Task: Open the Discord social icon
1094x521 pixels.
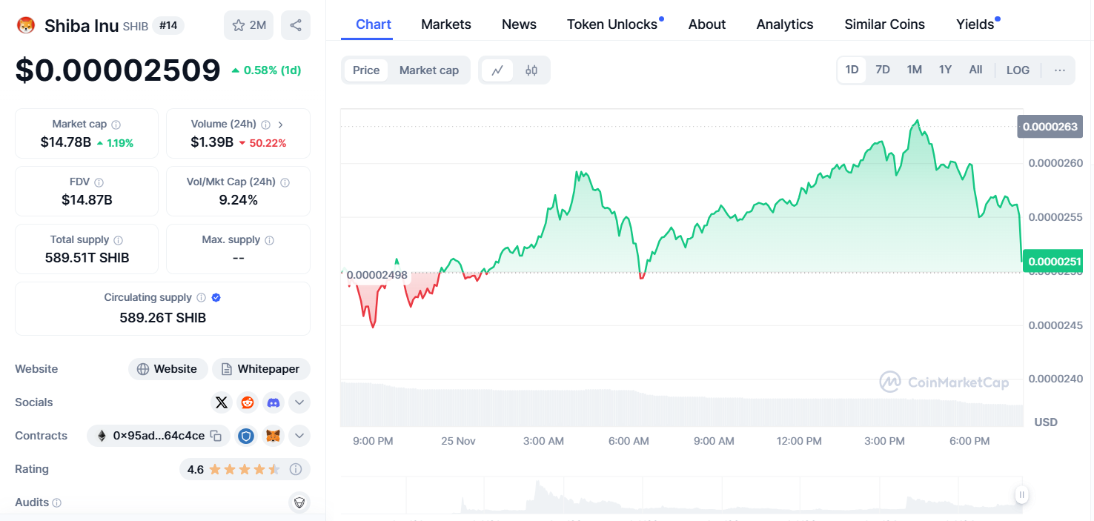Action: click(x=273, y=402)
